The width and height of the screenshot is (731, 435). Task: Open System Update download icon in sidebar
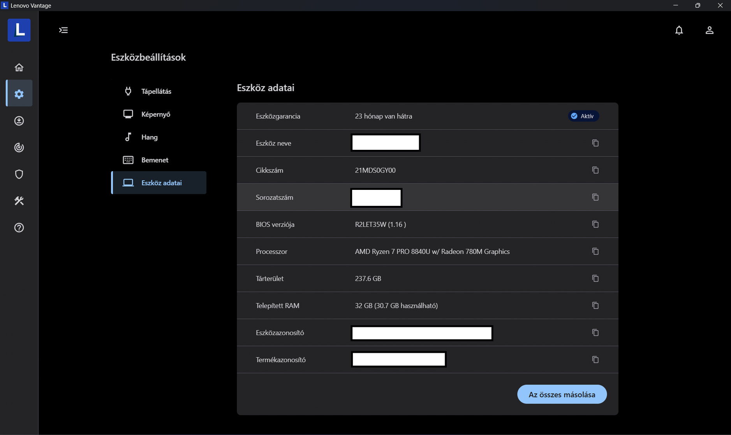[x=19, y=121]
